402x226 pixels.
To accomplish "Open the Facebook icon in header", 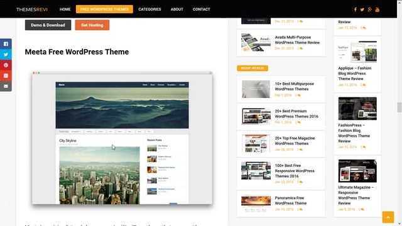I will point(355,9).
